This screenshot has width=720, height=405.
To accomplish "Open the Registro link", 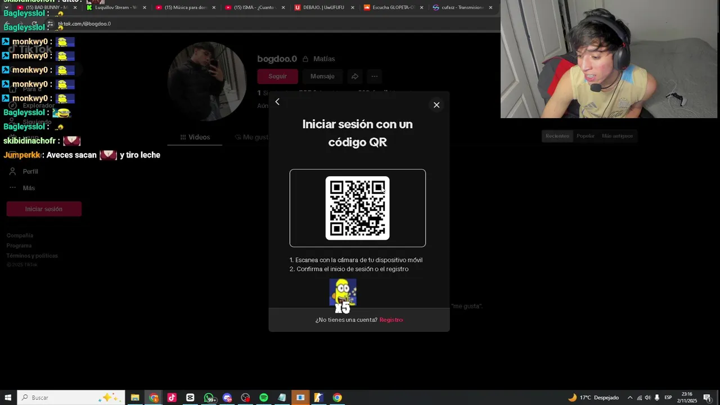I will pos(391,319).
